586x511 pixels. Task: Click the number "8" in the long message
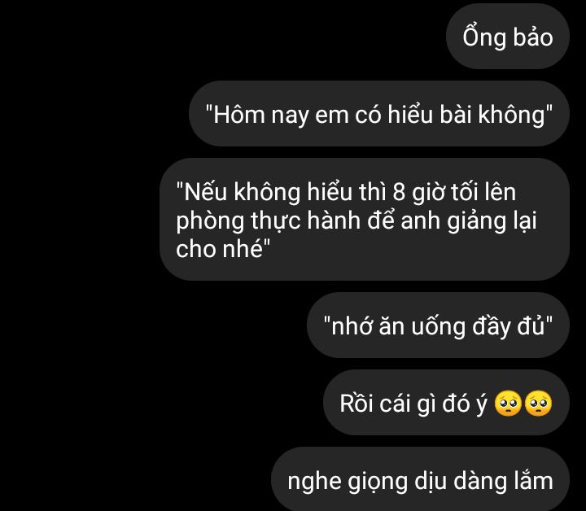pyautogui.click(x=399, y=192)
